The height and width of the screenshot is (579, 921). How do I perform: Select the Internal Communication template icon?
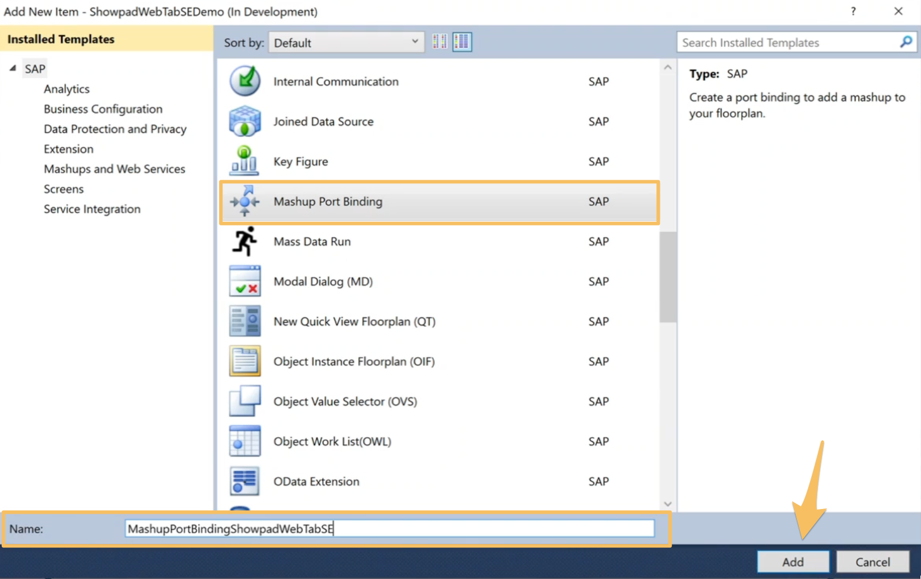[x=244, y=81]
